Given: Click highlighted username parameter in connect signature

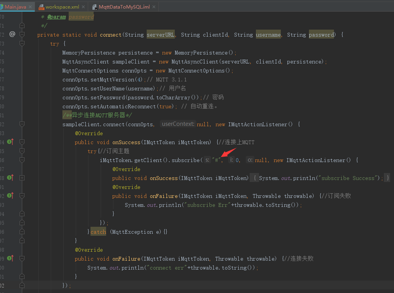Looking at the screenshot, I should coord(268,35).
